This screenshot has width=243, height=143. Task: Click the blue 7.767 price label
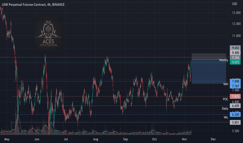tap(235, 86)
